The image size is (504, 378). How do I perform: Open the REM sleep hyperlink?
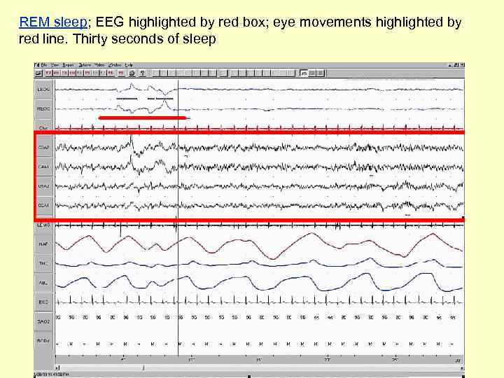click(53, 22)
